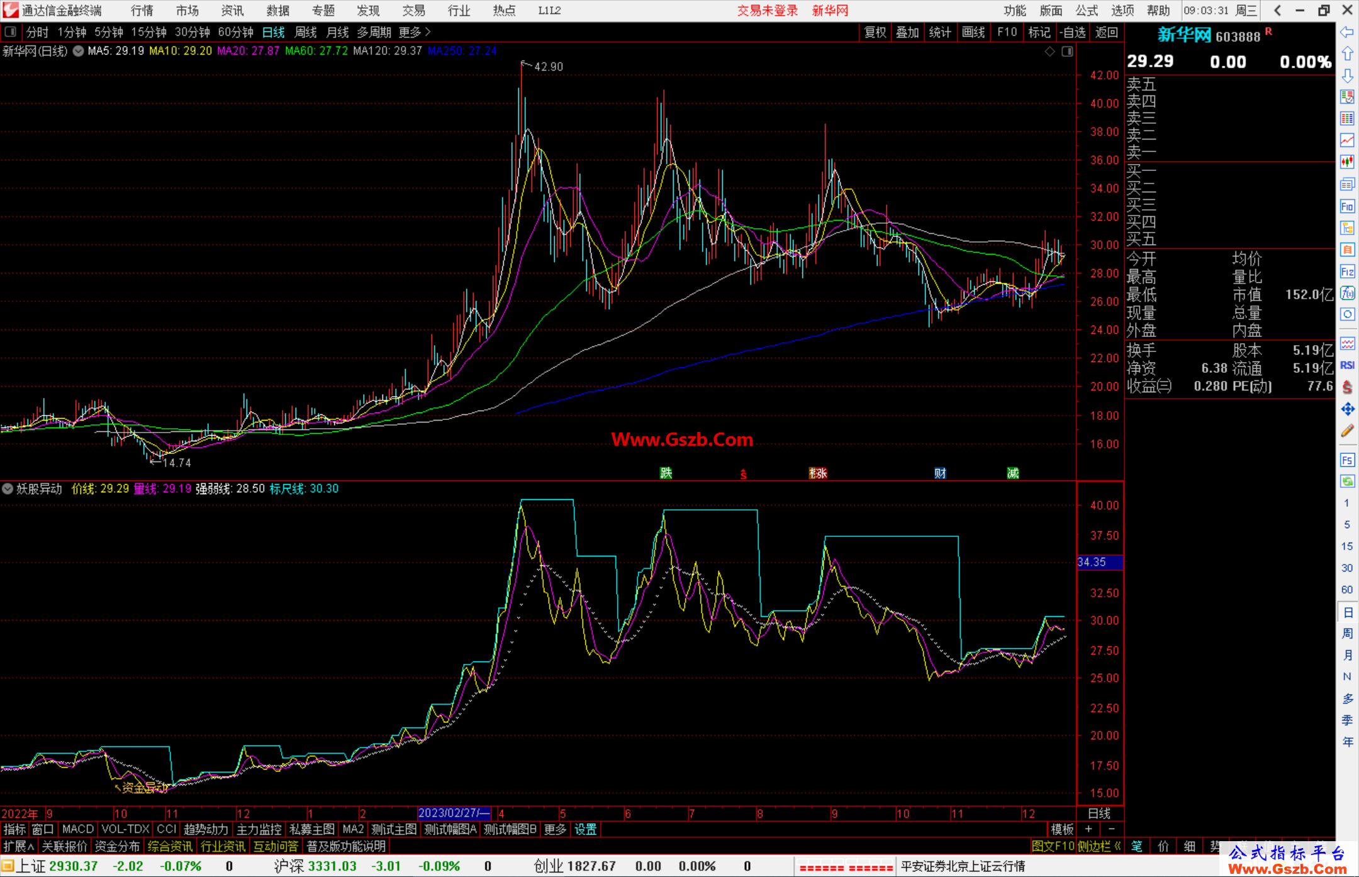1359x877 pixels.
Task: Click the wavy multi-line indicator sidebar icon
Action: 1347,343
